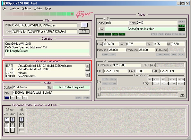Click the GMC feature indicator
Image resolution: width=191 pixels, height=140 pixels.
(x=108, y=34)
